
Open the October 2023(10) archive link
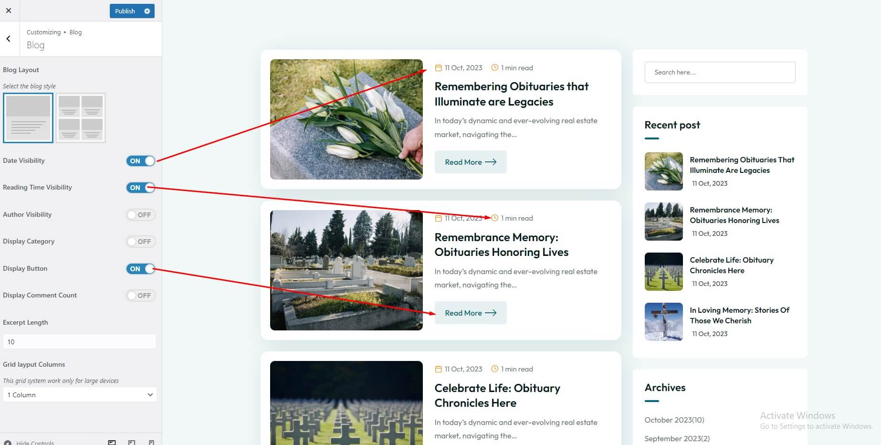point(674,420)
